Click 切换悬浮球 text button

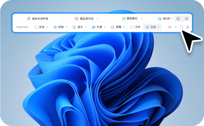[22, 27]
